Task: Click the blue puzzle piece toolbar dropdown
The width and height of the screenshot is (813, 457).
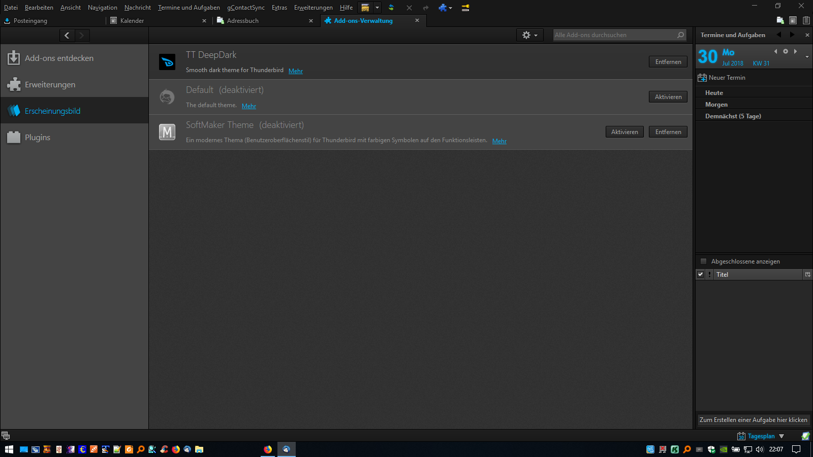Action: [x=445, y=8]
